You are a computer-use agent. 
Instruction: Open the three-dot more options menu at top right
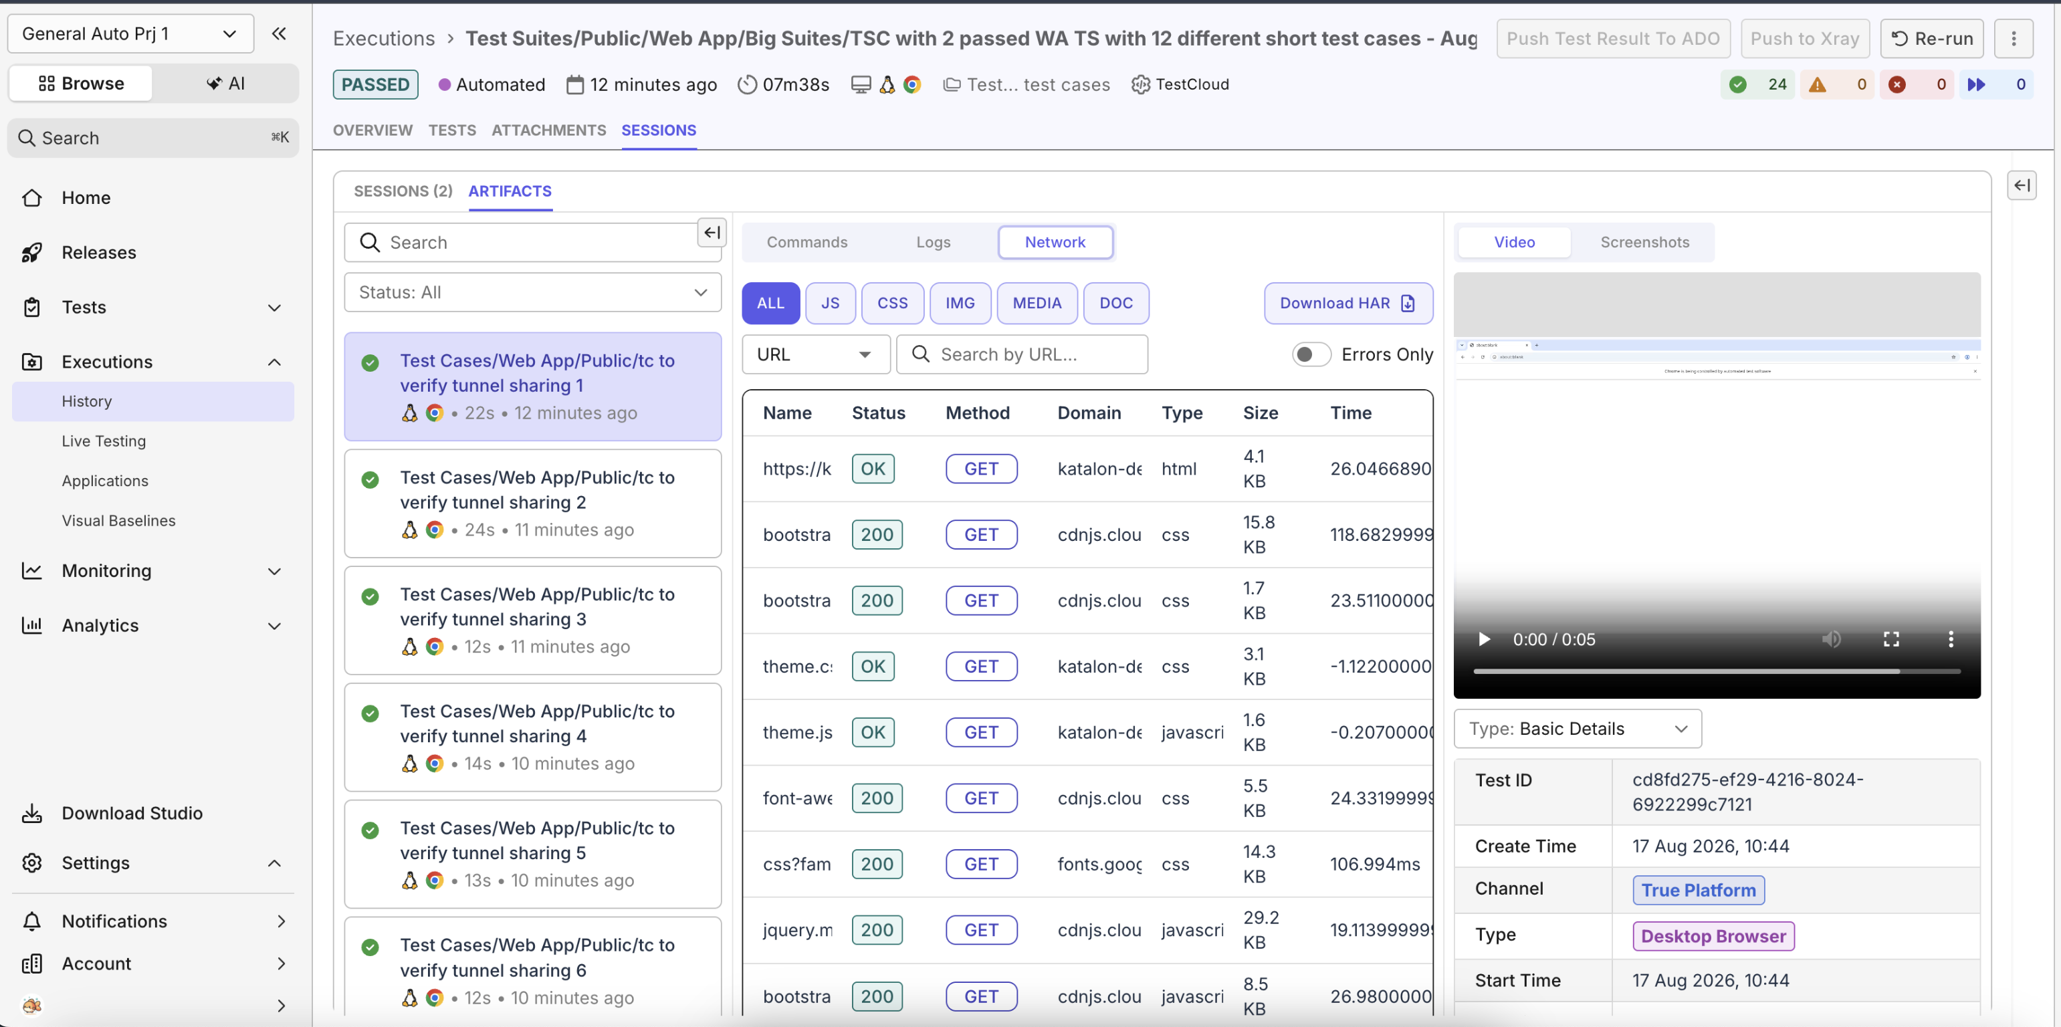click(2014, 38)
